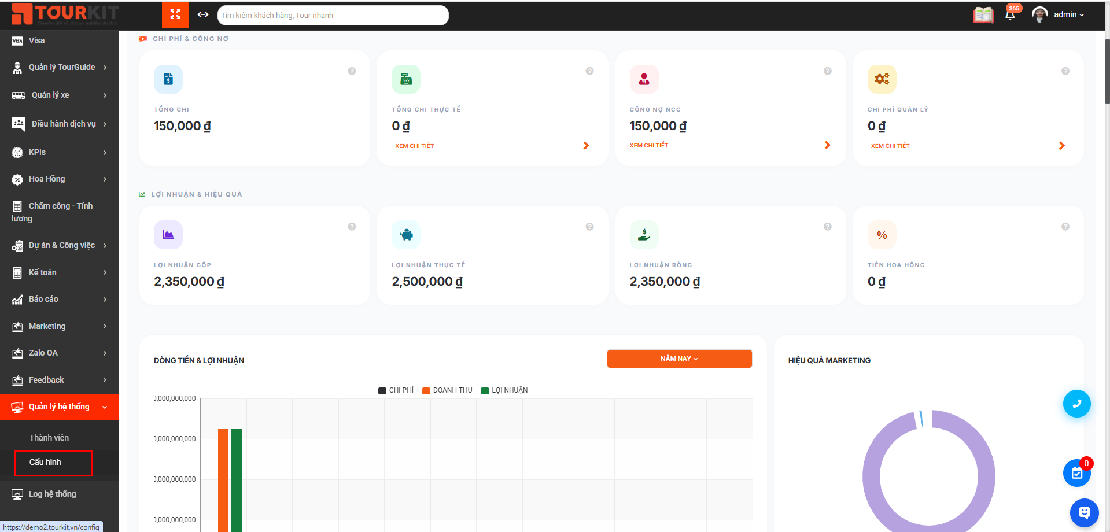Open the notification bell icon
The width and height of the screenshot is (1110, 532).
(1010, 15)
